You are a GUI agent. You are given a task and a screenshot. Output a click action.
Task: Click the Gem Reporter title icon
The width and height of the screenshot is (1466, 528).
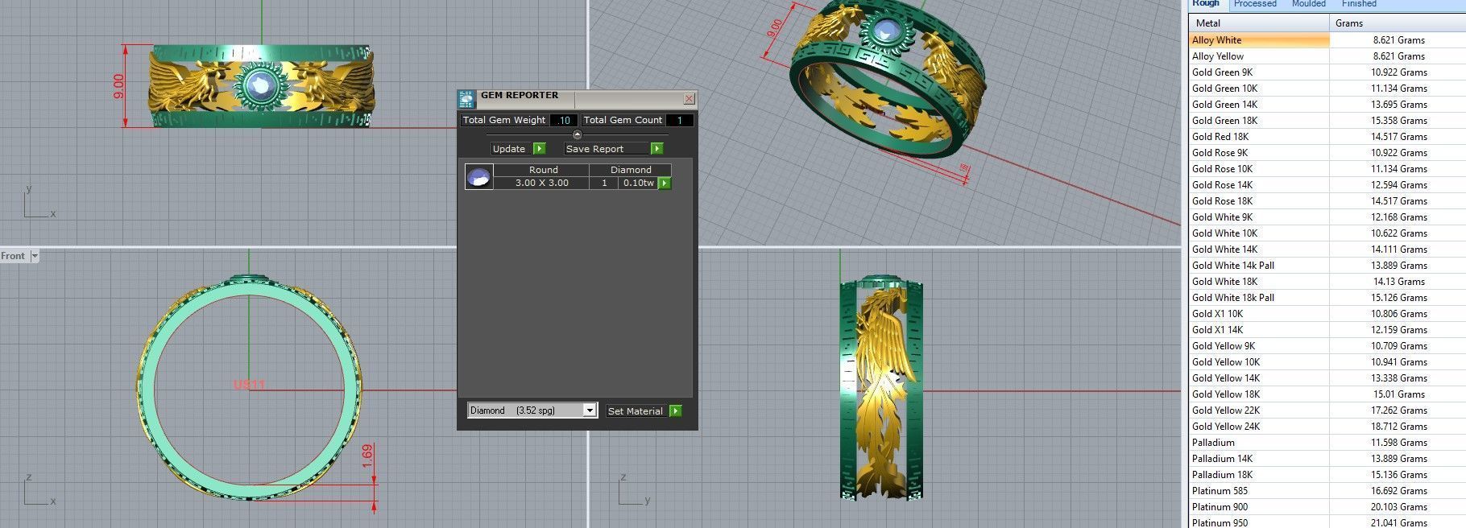[x=466, y=99]
